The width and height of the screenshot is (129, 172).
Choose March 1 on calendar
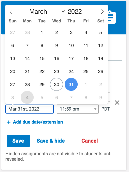click(42, 32)
